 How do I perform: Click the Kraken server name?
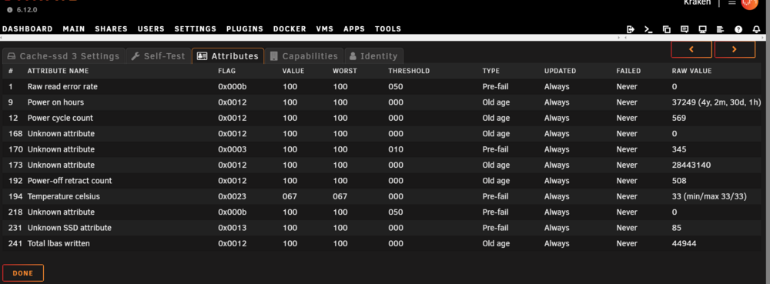click(697, 3)
